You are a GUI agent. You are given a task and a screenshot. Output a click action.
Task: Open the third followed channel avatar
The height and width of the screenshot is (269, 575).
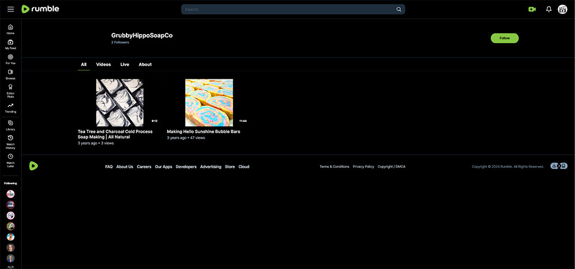tap(10, 216)
